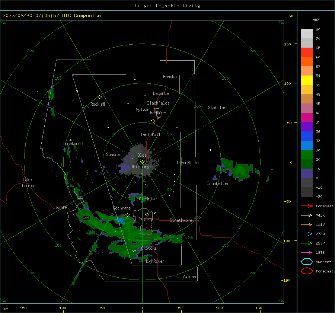
Task: Select the bright green 20-30 dBZ swatch
Action: point(307,155)
